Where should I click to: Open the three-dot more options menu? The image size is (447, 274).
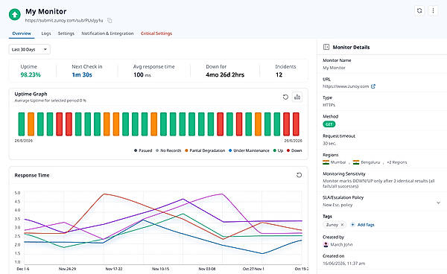tap(433, 11)
